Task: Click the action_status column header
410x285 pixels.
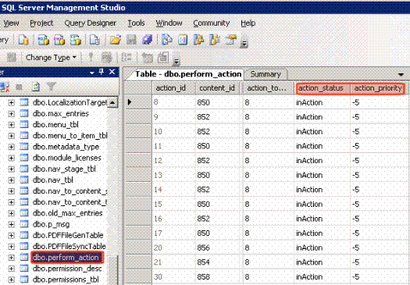Action: [x=321, y=88]
